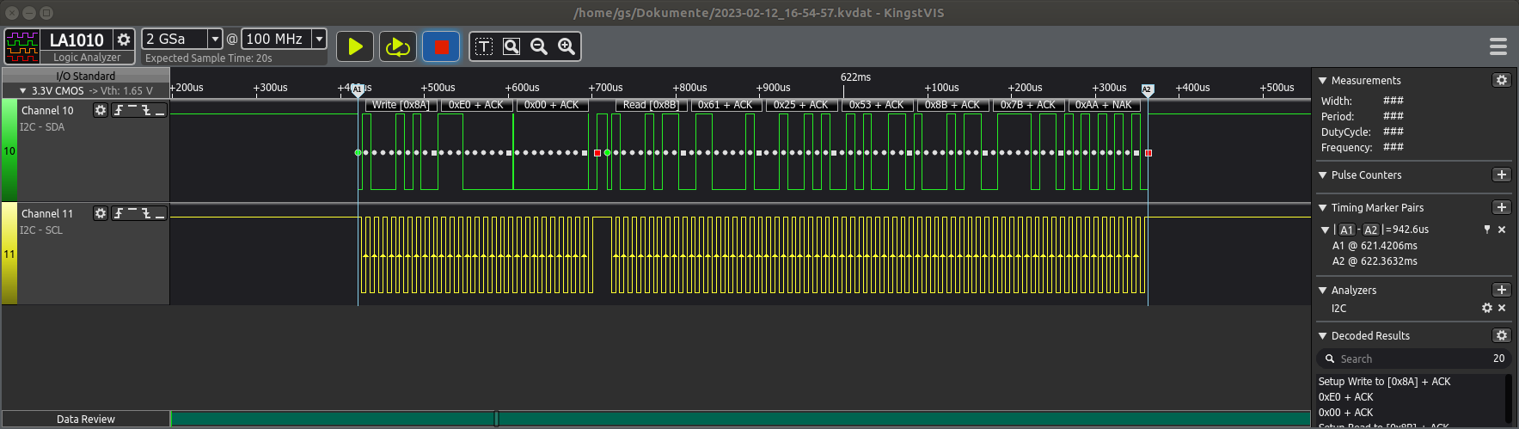
Task: Click the '0x00 + ACK' decoded waveform label
Action: (x=552, y=105)
